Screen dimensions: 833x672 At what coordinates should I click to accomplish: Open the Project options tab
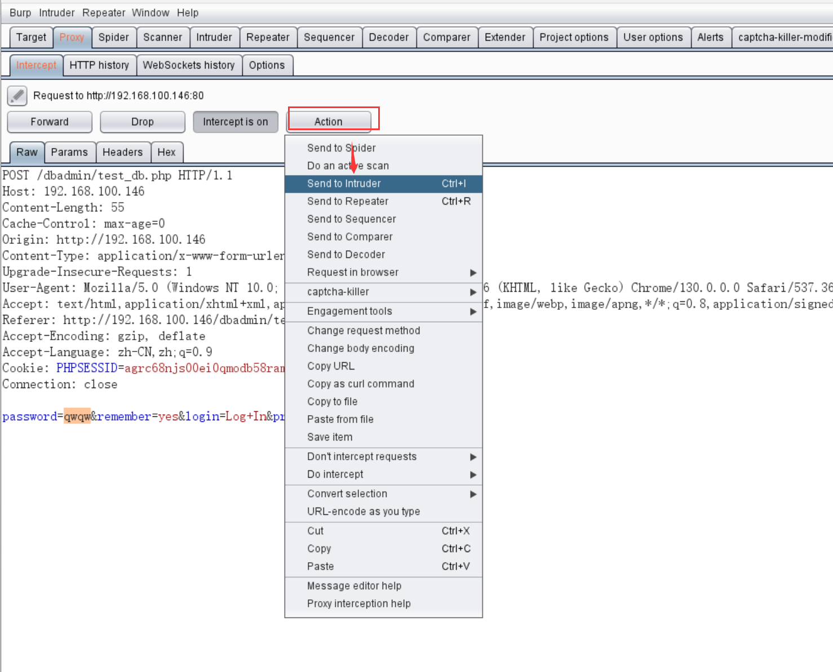(574, 37)
